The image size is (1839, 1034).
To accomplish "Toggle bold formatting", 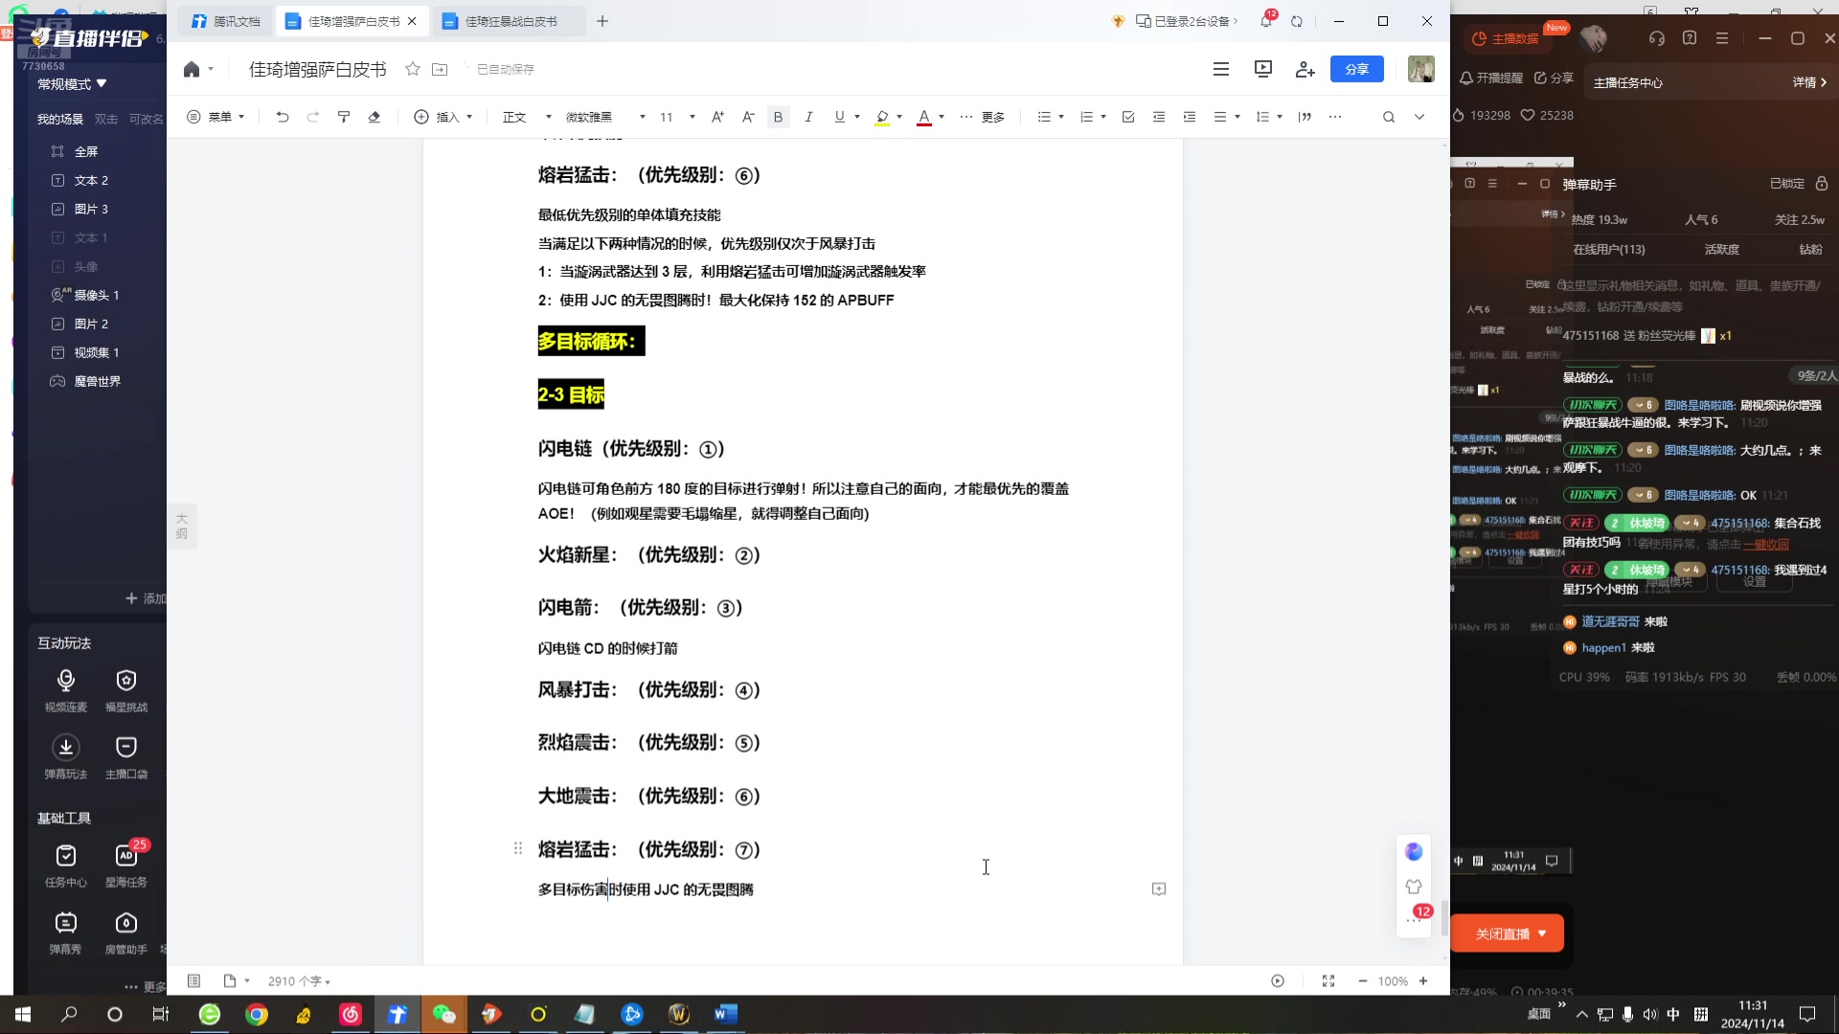I will [x=778, y=117].
